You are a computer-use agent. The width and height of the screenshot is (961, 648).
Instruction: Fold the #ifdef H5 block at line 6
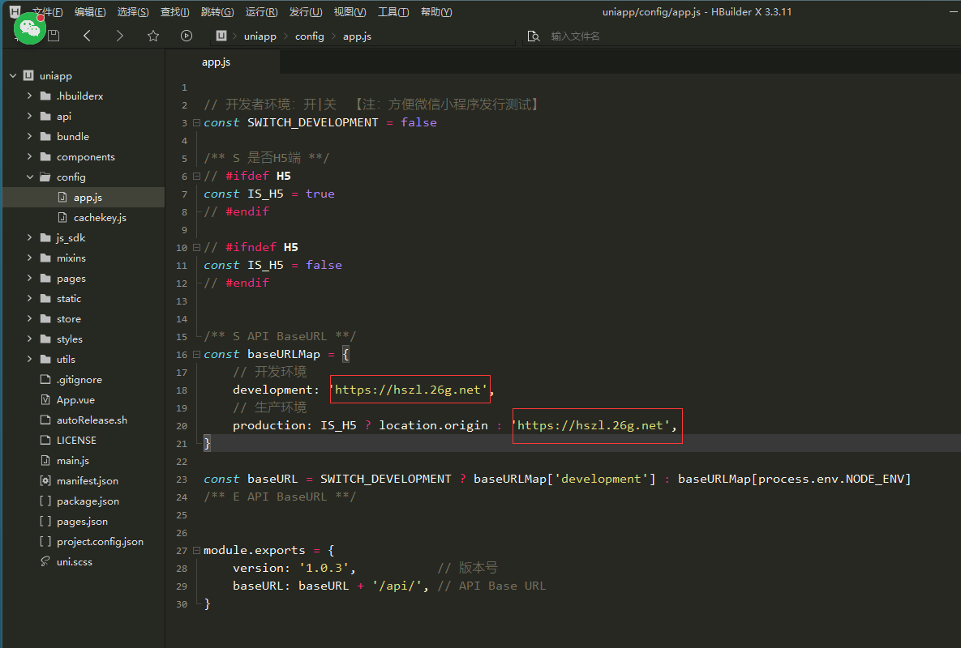point(197,176)
